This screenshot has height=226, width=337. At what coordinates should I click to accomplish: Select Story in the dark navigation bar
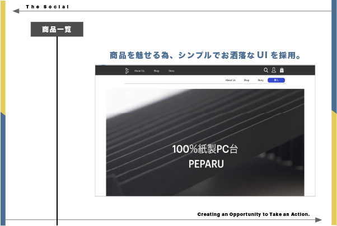[171, 71]
